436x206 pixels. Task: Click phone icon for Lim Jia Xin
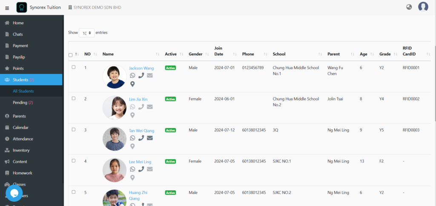coord(141,107)
